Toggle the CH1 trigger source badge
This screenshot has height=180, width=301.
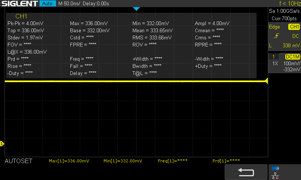[294, 27]
